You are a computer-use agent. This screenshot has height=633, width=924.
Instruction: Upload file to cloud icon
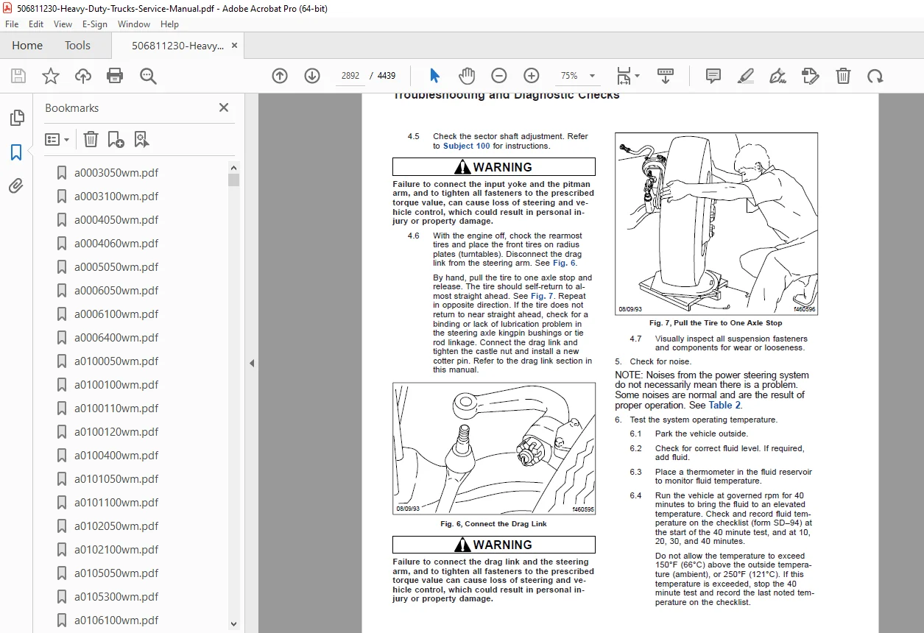point(83,76)
